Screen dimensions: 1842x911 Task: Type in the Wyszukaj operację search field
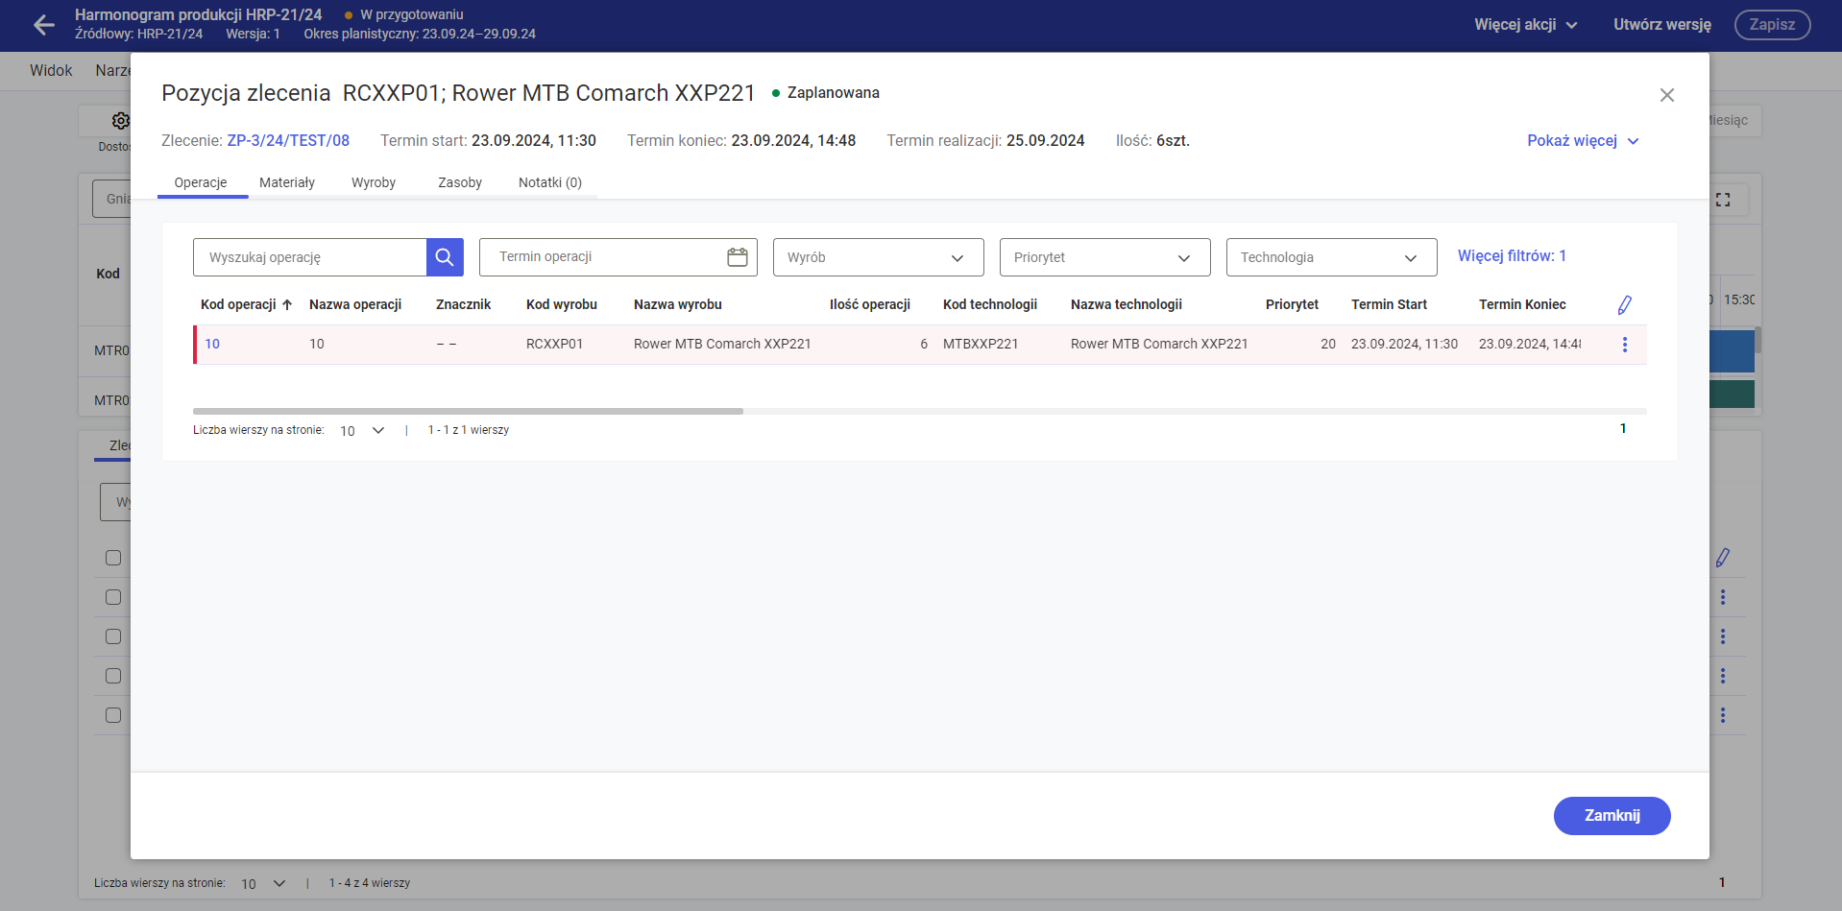coord(310,257)
